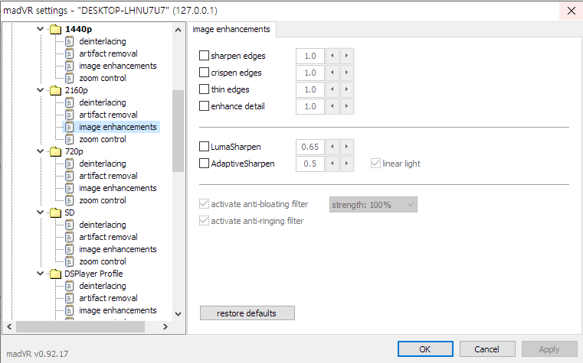Select image enhancements under 1440p
583x363 pixels.
pyautogui.click(x=117, y=66)
